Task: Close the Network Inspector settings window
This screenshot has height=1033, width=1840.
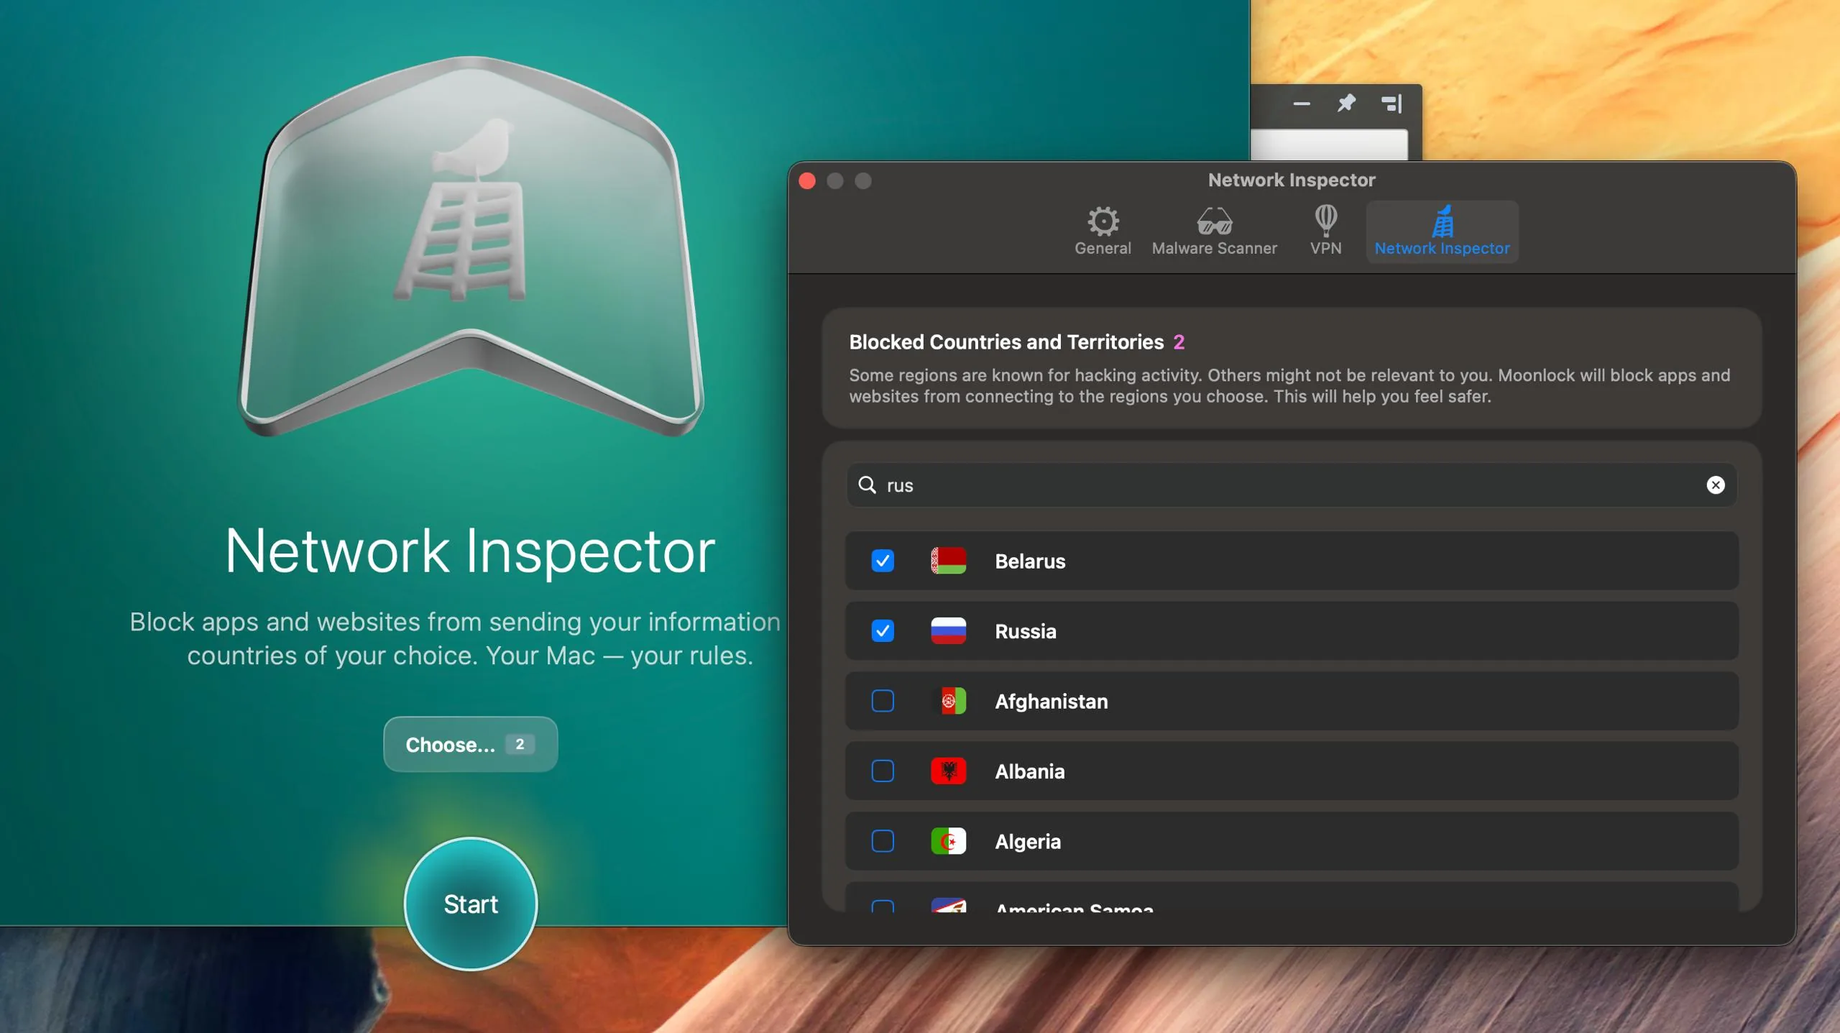Action: (x=807, y=180)
